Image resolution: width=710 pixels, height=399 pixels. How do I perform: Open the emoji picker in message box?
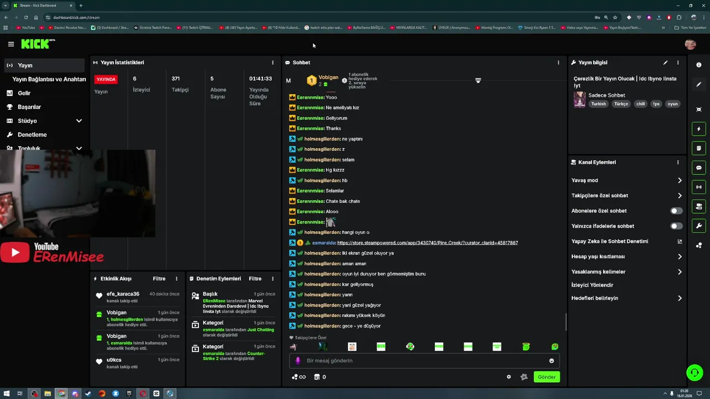551,361
